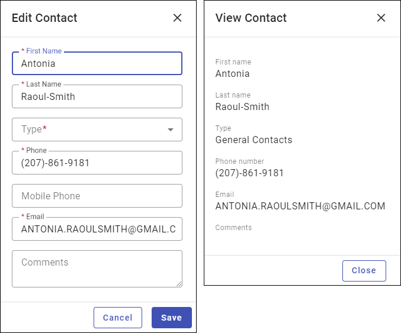401x333 pixels.
Task: Click the Email input in Edit Contact
Action: click(x=97, y=229)
